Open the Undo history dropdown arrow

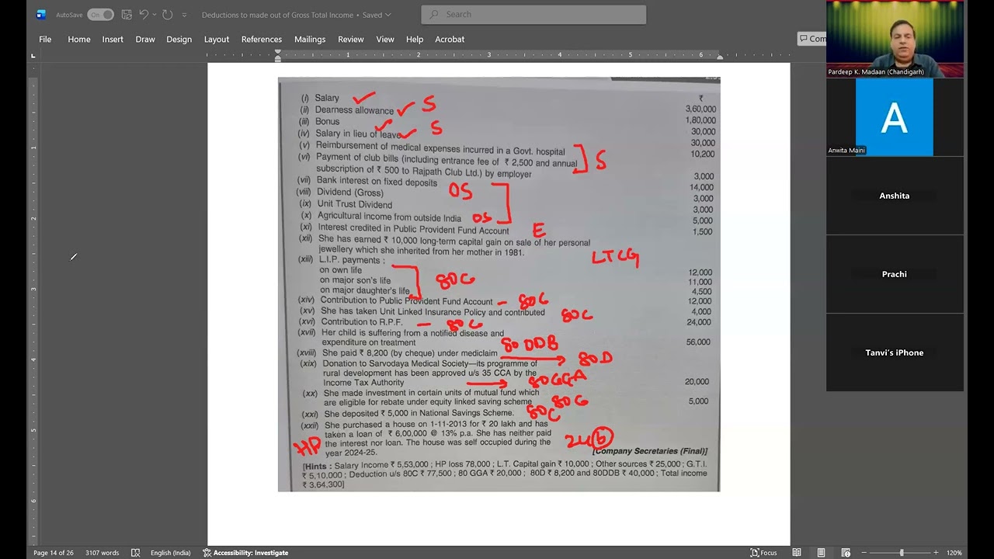(155, 15)
